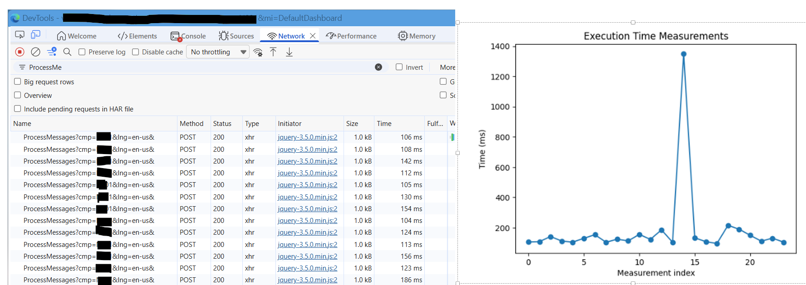The image size is (806, 285).
Task: Clear the ProcessMe filter text
Action: (x=378, y=67)
